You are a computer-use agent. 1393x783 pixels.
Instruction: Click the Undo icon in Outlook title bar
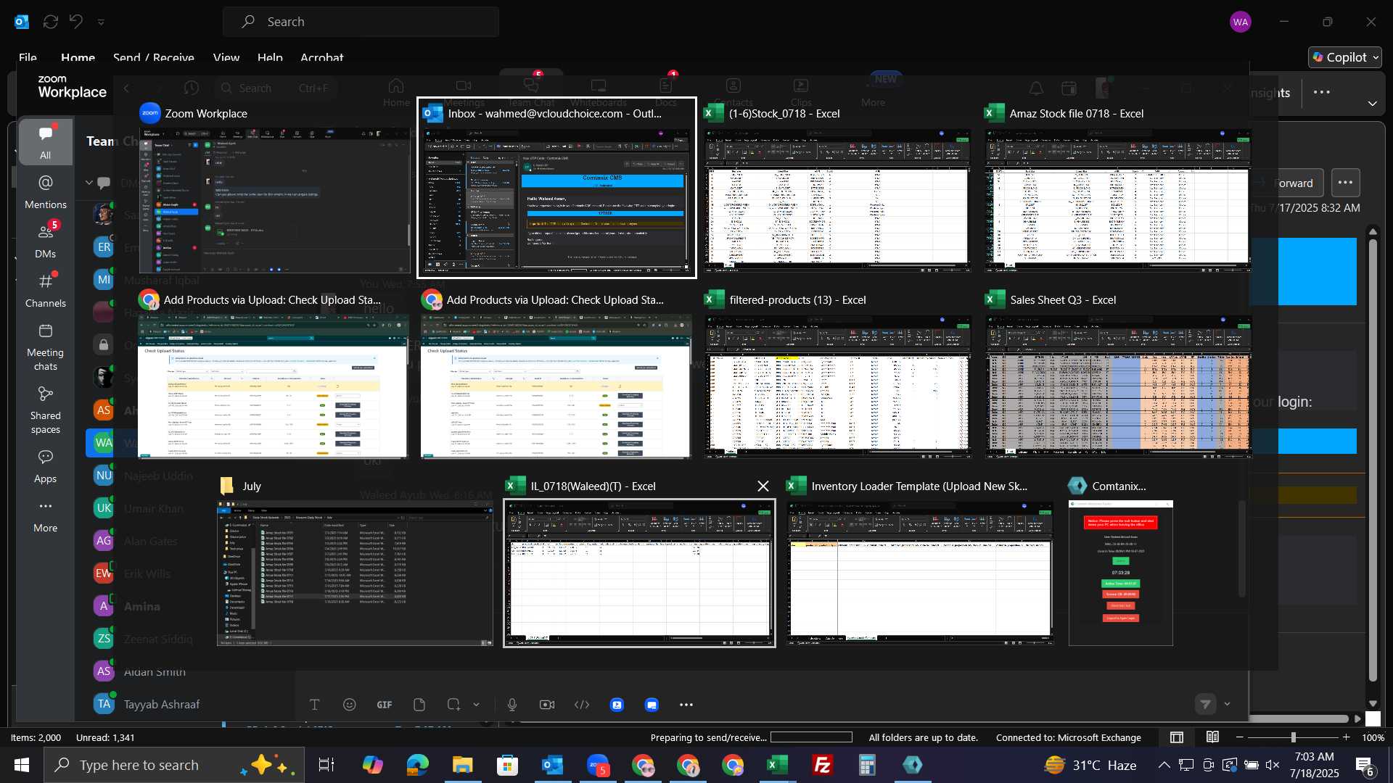pos(76,22)
